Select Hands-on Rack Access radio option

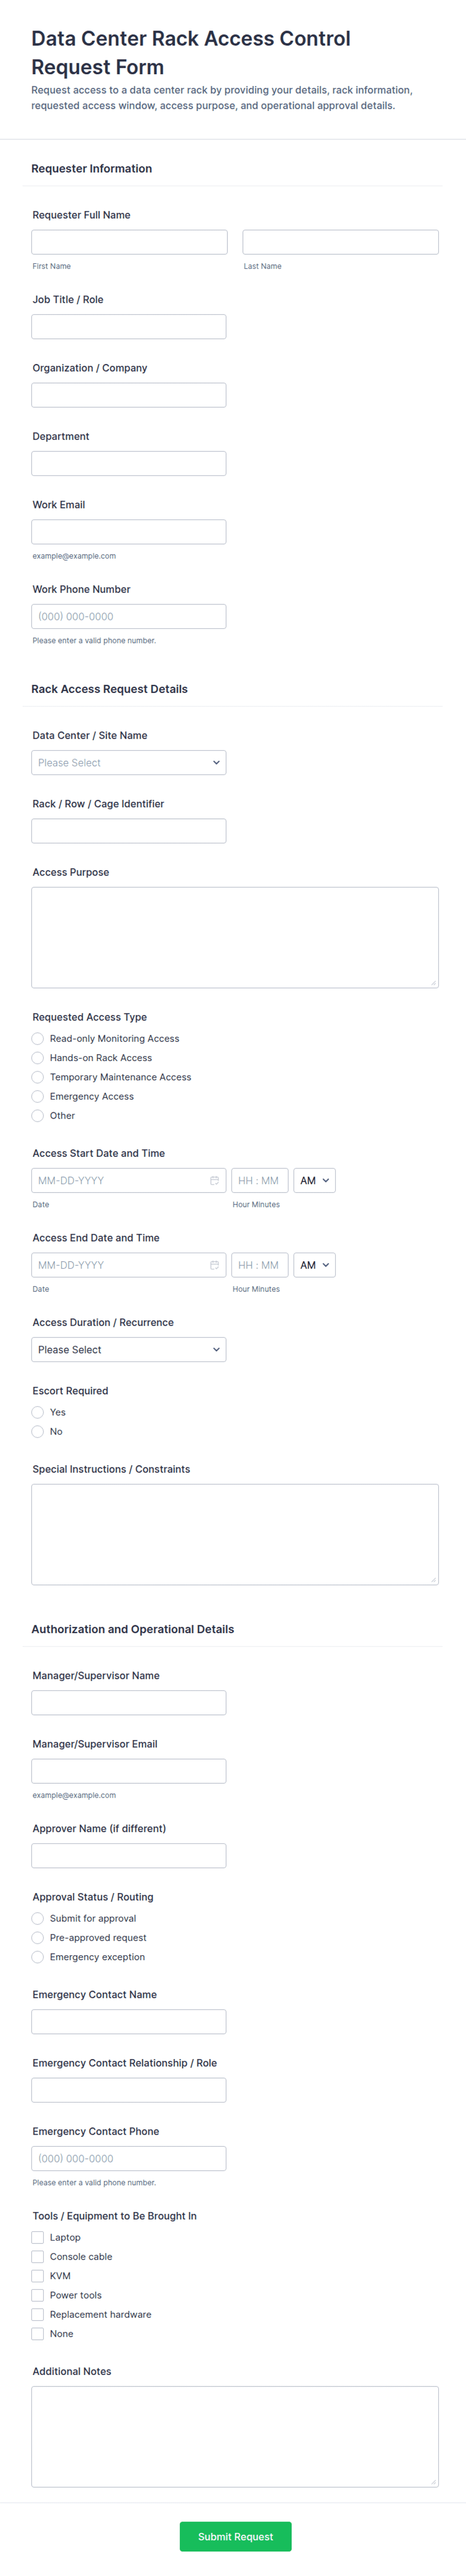[38, 1058]
